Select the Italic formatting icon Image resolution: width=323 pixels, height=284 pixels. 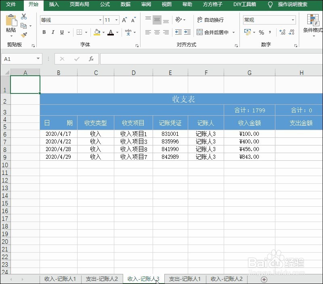pyautogui.click(x=53, y=32)
